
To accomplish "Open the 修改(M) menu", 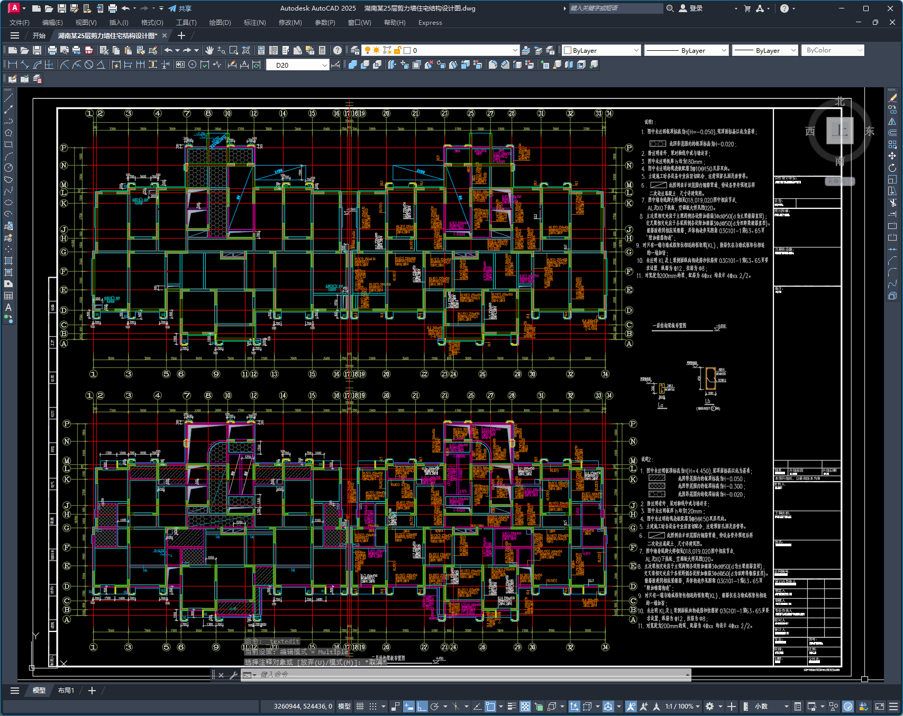I will [290, 23].
